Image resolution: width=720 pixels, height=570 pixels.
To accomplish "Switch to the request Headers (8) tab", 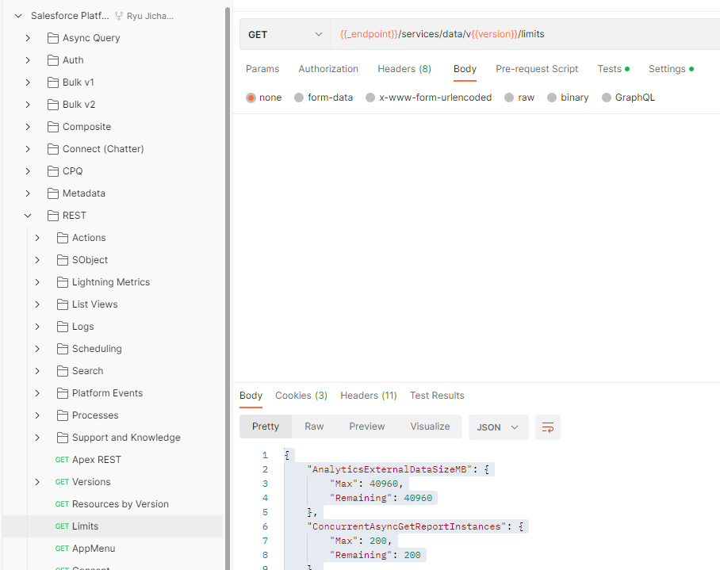I will tap(404, 69).
